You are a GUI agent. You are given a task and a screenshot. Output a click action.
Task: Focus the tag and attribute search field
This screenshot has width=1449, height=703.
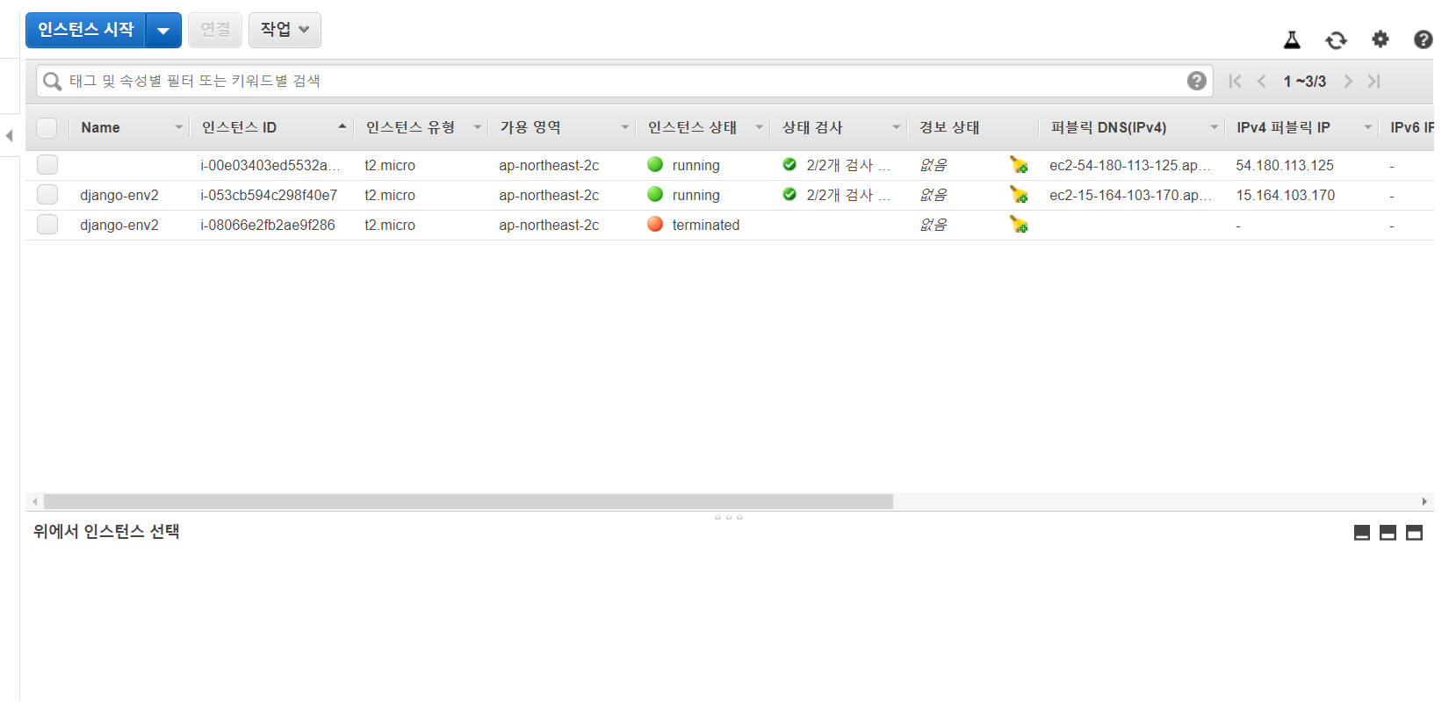[x=624, y=81]
